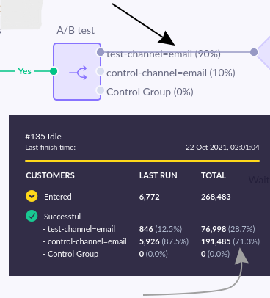Click the #135 Idle status text
Viewport: 270px width, 298px height.
tap(43, 137)
